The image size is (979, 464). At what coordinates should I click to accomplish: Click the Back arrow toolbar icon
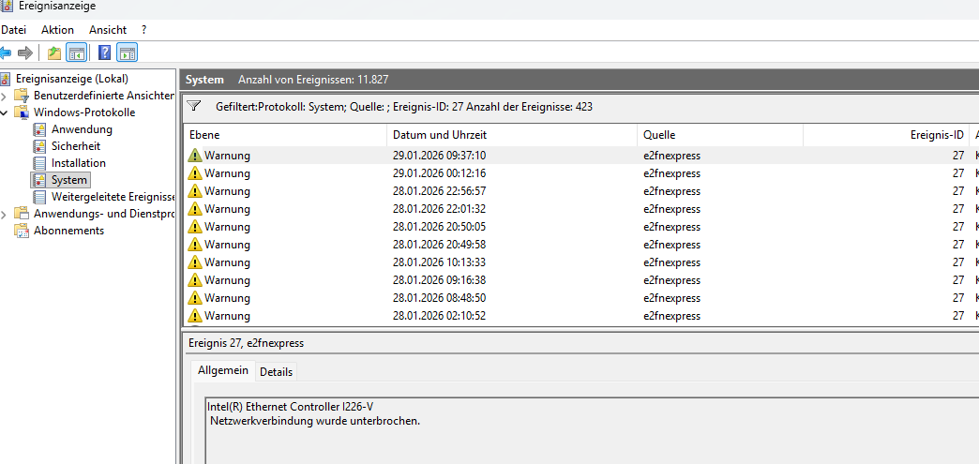[7, 53]
